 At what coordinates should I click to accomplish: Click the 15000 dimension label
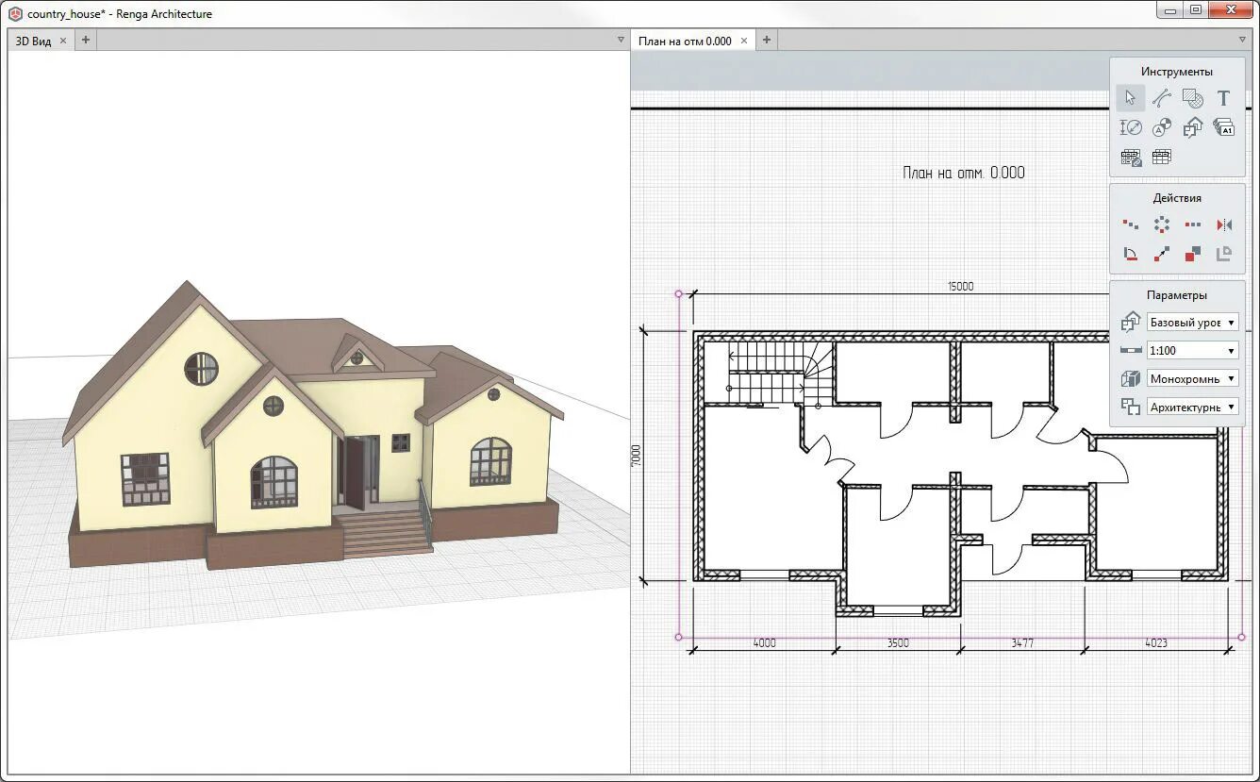tap(960, 286)
